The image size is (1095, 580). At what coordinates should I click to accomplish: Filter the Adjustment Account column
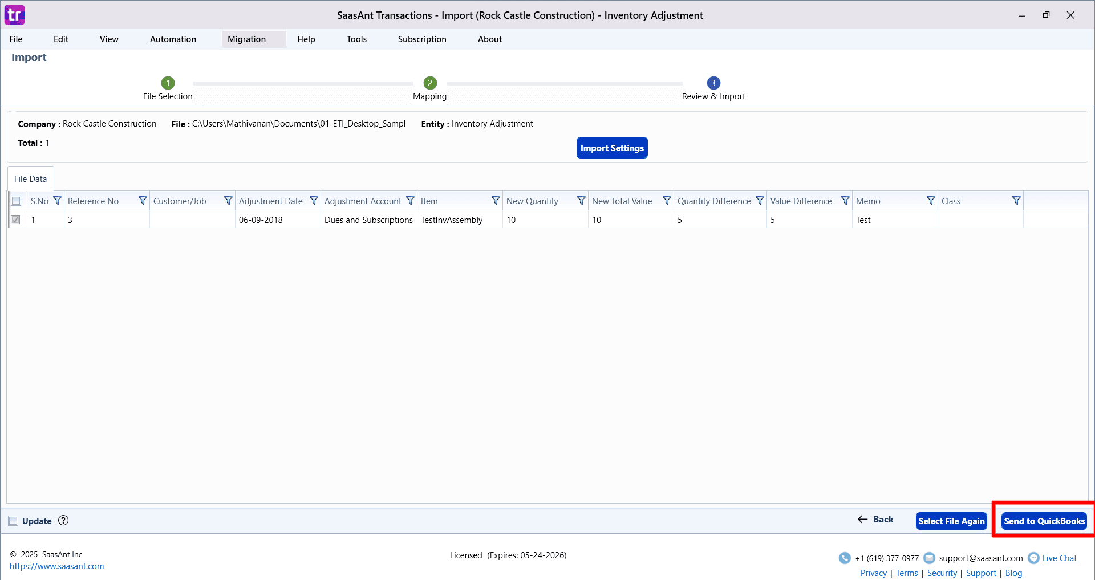pos(410,201)
